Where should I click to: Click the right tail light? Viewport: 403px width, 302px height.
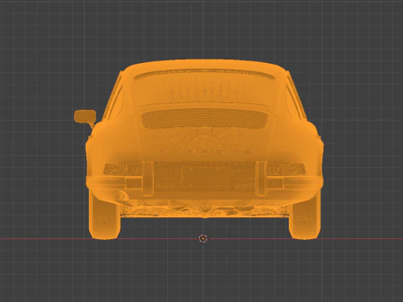(286, 169)
